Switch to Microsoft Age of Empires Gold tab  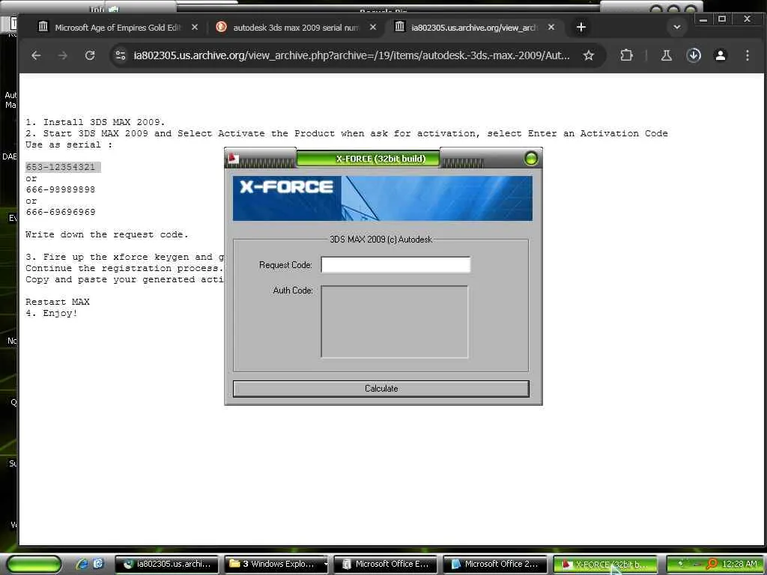(x=116, y=28)
